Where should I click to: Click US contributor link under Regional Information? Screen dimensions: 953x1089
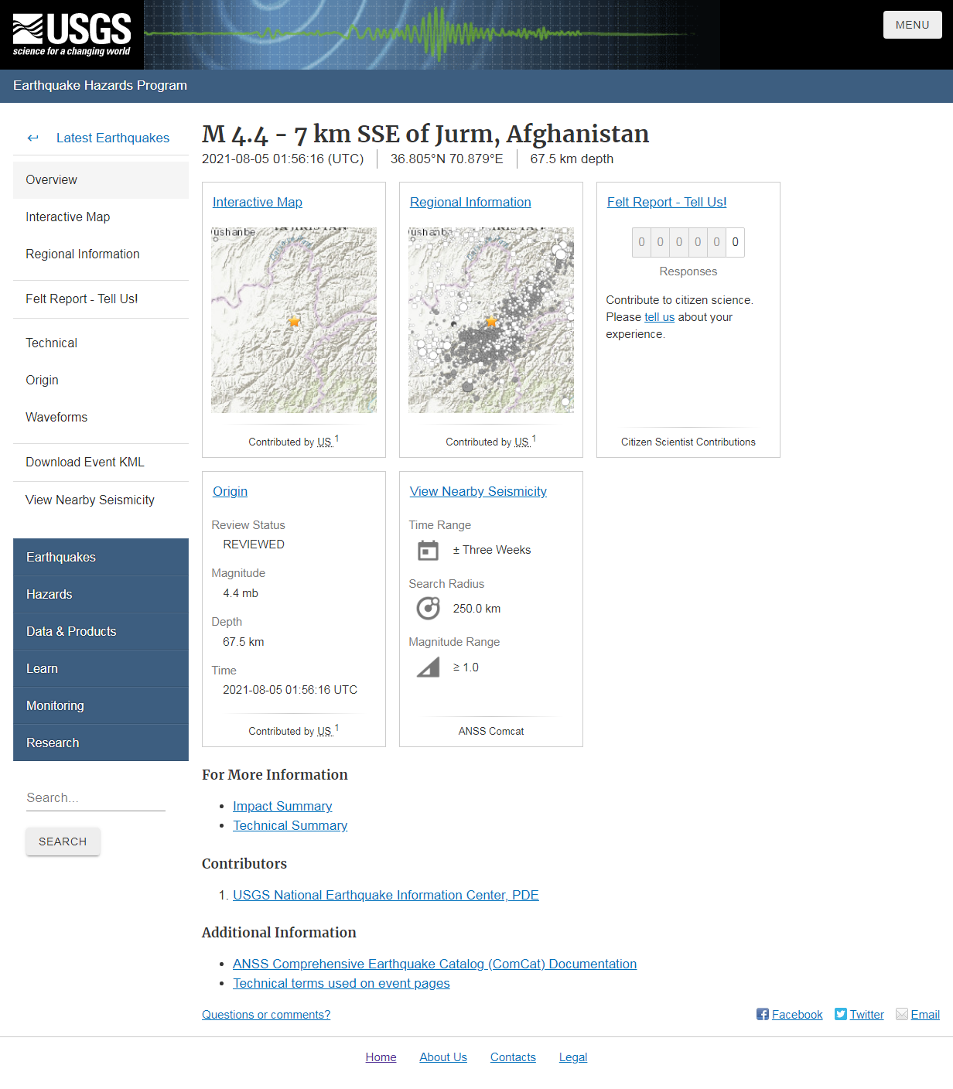tap(522, 442)
